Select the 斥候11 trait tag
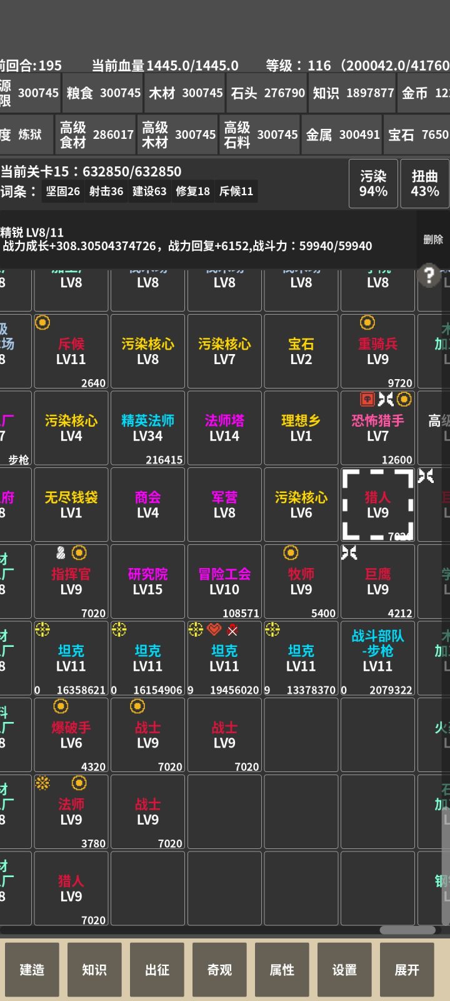Screen dimensions: 450x1001 (x=236, y=191)
